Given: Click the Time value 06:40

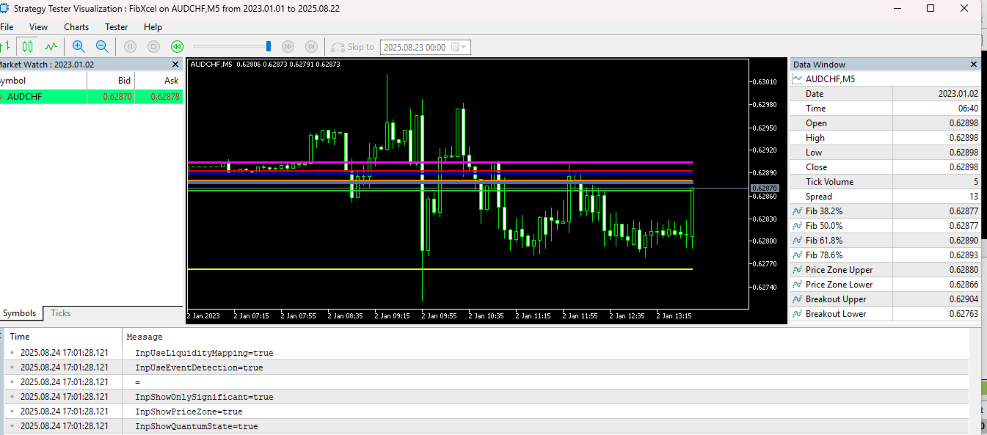Looking at the screenshot, I should click(x=968, y=109).
